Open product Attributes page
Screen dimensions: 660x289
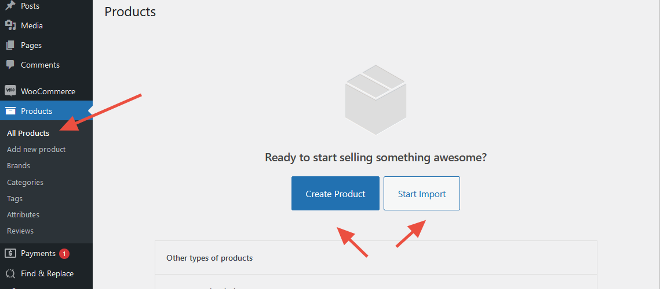click(x=23, y=214)
